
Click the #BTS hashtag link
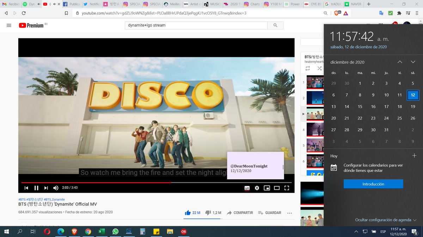coord(22,199)
